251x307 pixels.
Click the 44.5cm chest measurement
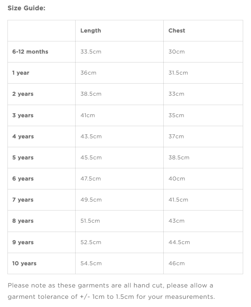[179, 242]
